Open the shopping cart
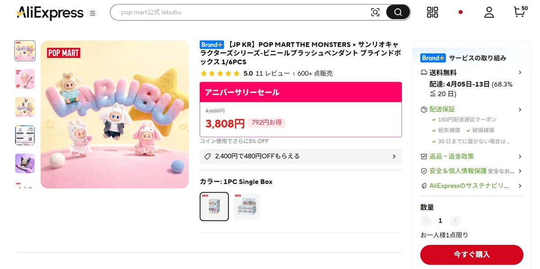 (519, 12)
